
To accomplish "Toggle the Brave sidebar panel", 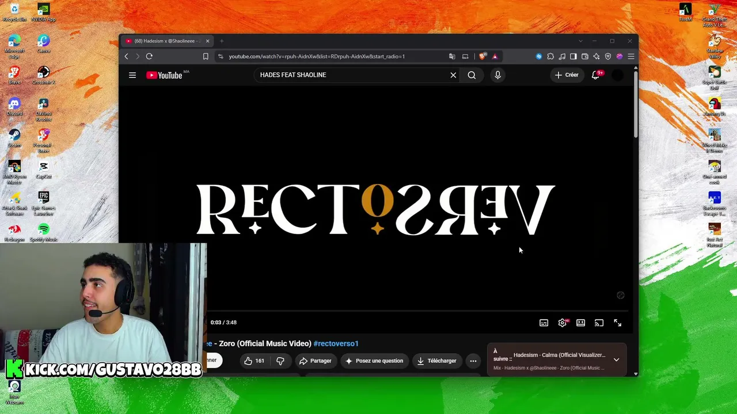I will [x=573, y=56].
